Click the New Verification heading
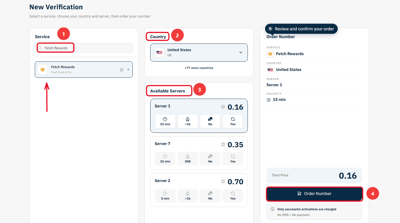This screenshot has width=400, height=223. pos(56,7)
